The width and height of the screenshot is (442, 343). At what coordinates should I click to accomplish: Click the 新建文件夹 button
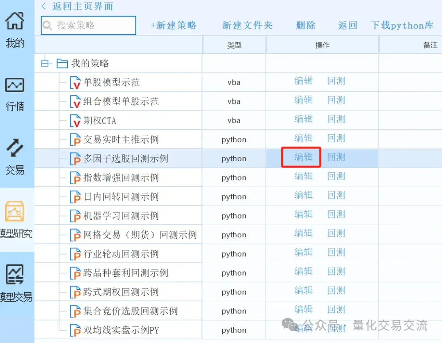247,25
